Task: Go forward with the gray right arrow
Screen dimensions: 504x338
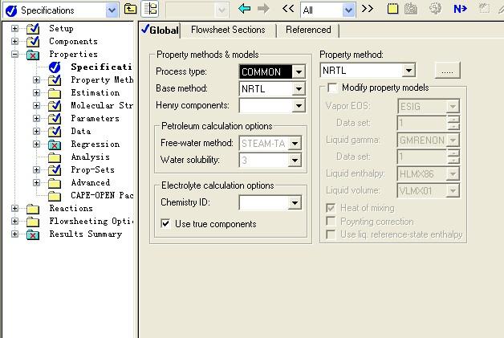Action: coord(263,9)
